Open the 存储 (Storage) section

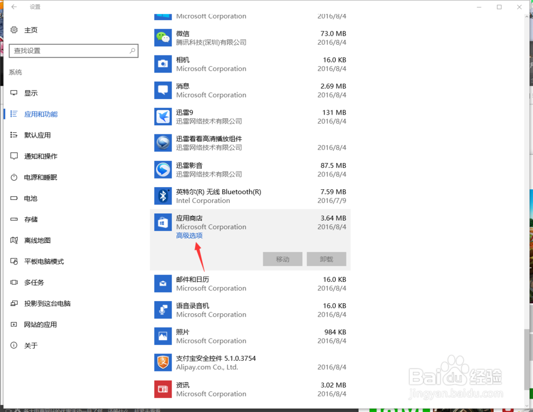(x=31, y=219)
